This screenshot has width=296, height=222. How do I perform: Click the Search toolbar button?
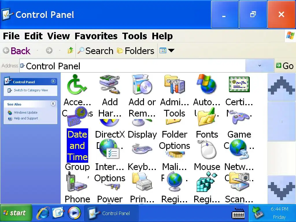click(x=95, y=51)
